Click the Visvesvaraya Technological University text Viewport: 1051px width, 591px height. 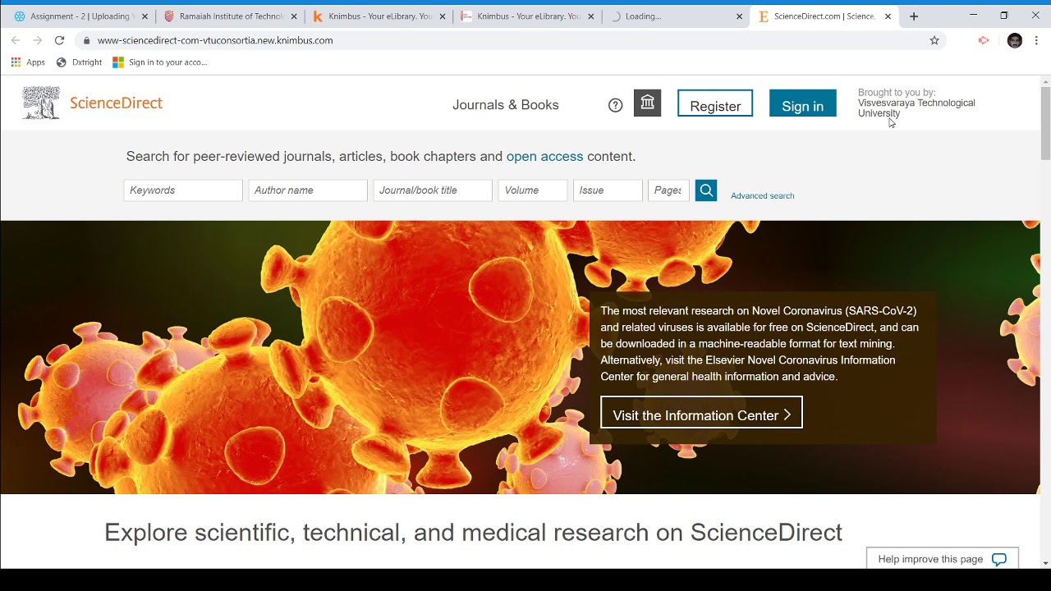pyautogui.click(x=916, y=108)
